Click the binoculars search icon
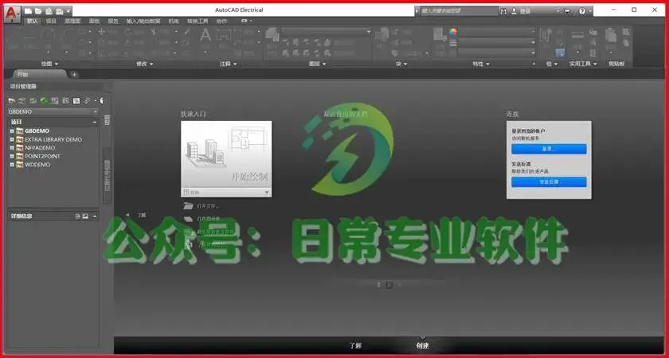The height and width of the screenshot is (358, 669). 504,11
